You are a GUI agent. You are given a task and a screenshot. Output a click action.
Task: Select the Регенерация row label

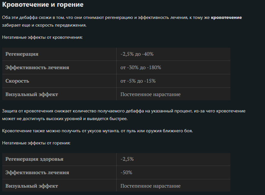[22, 54]
